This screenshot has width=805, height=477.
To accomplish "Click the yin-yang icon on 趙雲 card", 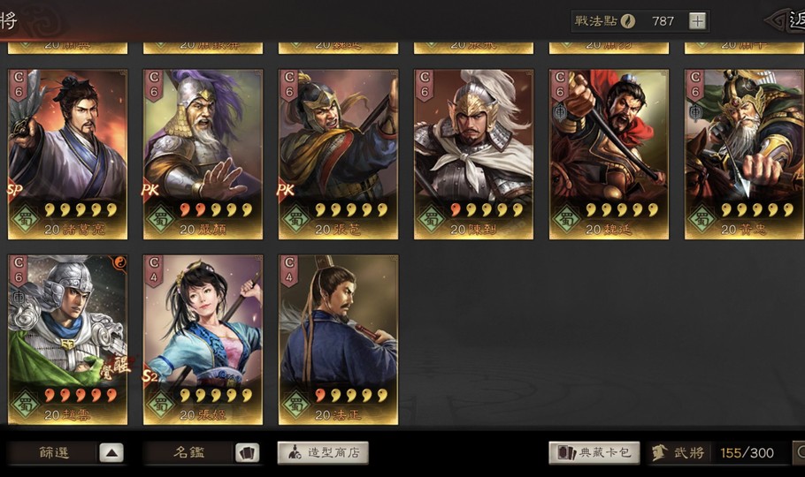I will point(119,262).
